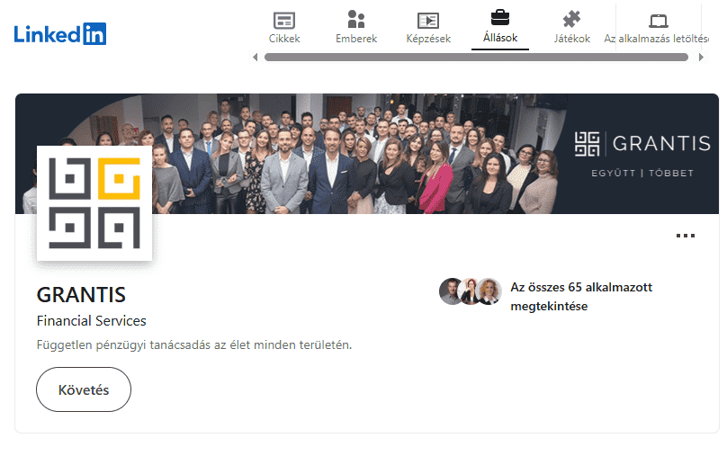Click the third employee avatar photo

coord(489,291)
